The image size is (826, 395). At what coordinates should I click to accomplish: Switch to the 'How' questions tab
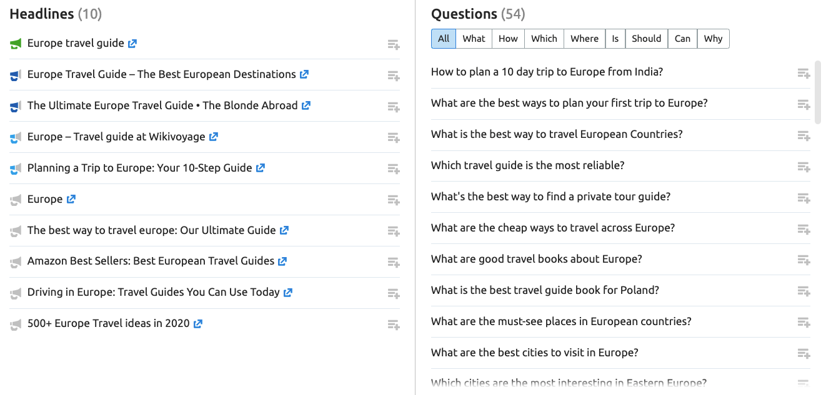pos(507,38)
